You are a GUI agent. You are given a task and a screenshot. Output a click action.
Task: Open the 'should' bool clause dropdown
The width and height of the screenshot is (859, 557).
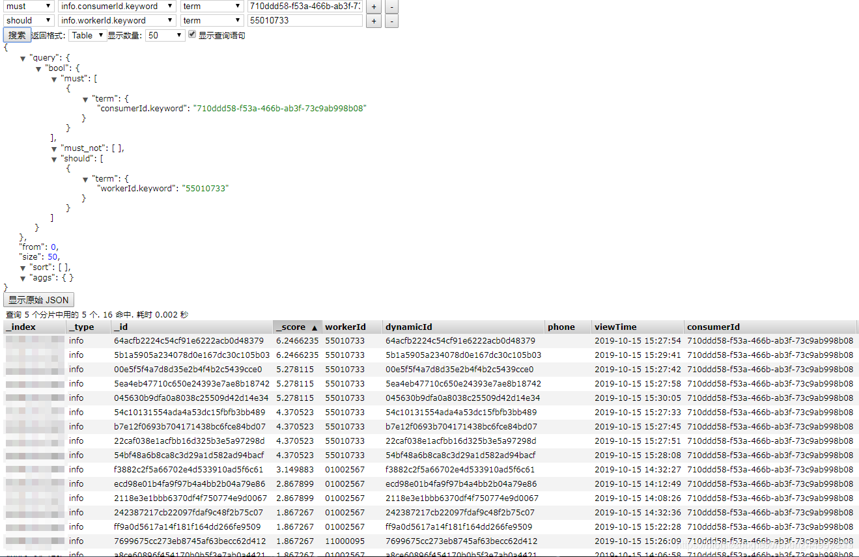point(29,20)
